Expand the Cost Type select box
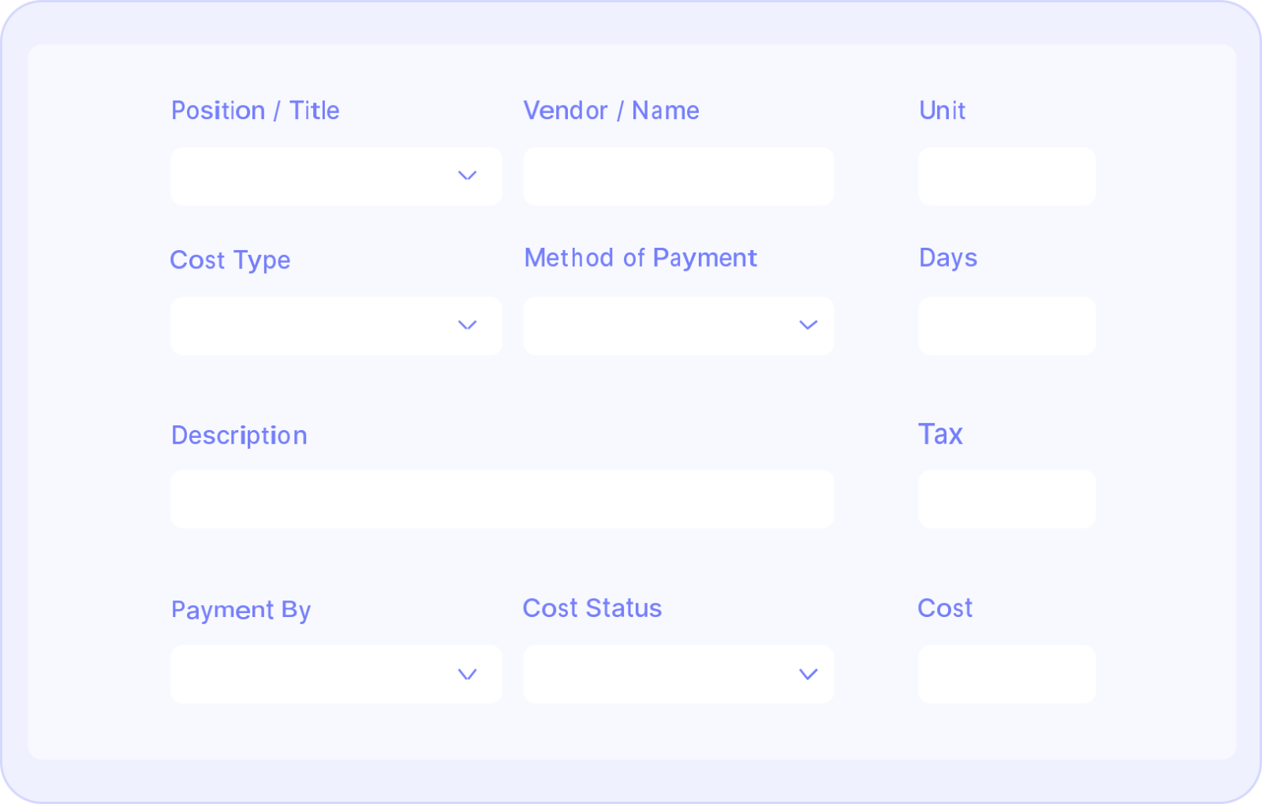This screenshot has width=1262, height=804. point(315,326)
